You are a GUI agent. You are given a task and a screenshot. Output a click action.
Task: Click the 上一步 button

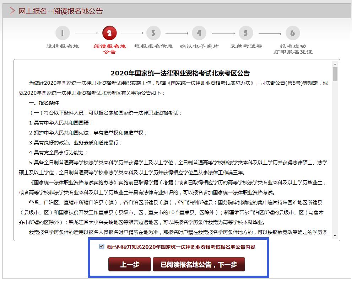click(129, 264)
